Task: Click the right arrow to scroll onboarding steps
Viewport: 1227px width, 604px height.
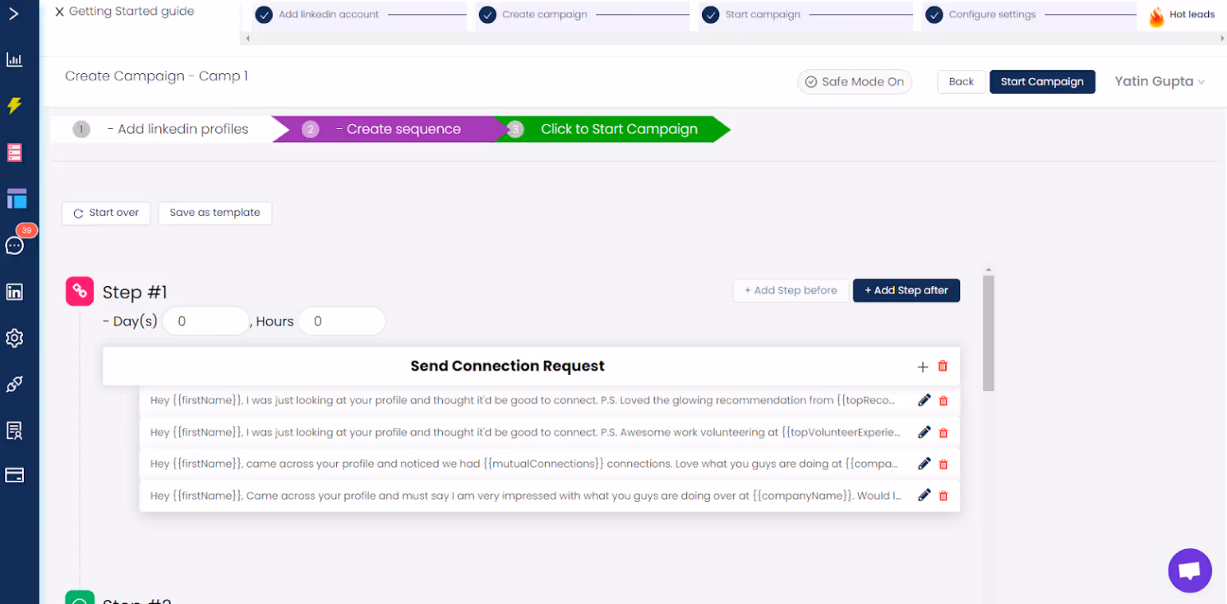Action: (x=1221, y=38)
